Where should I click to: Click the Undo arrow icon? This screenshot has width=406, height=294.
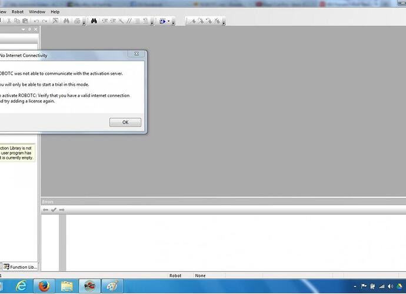(36, 21)
